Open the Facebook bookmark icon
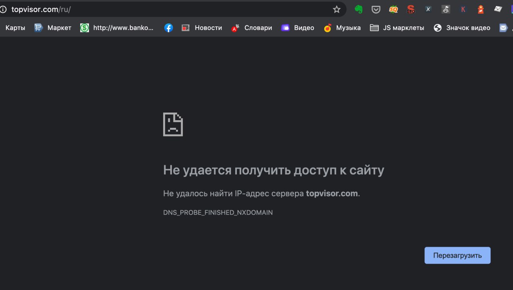 (169, 28)
